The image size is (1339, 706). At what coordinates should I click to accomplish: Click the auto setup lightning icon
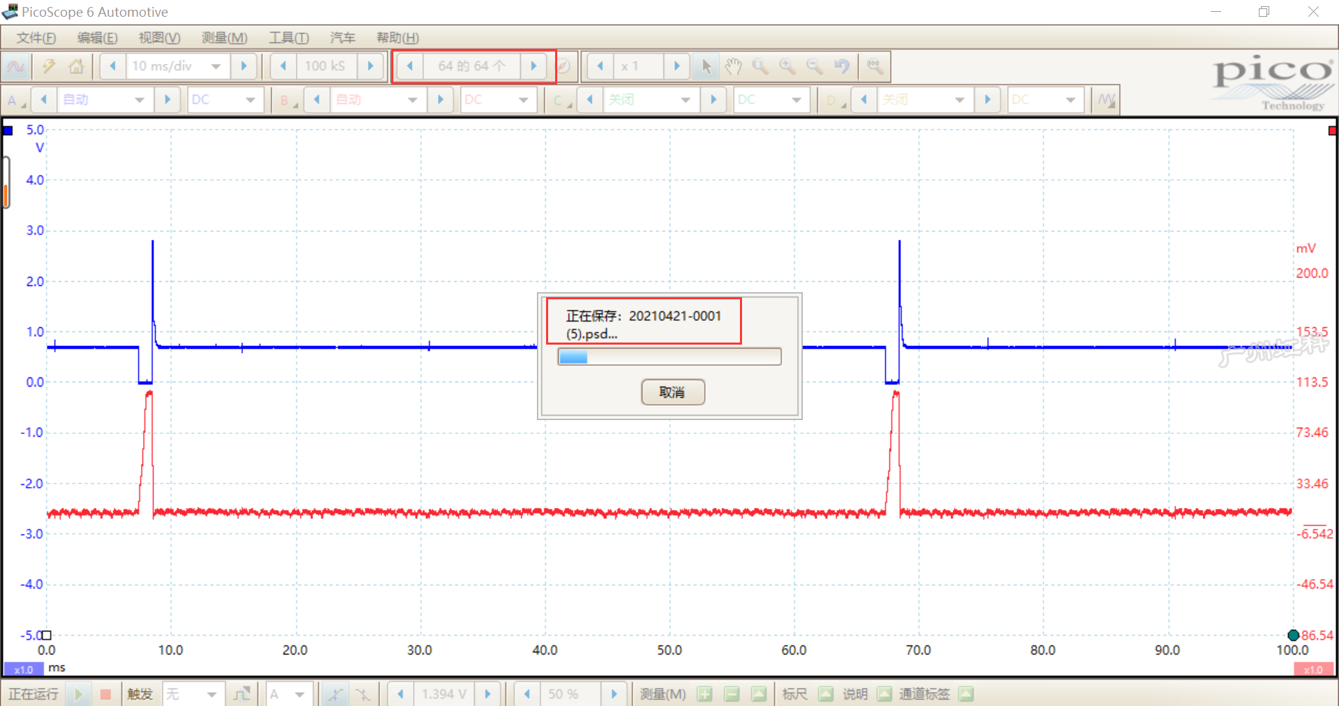coord(49,66)
